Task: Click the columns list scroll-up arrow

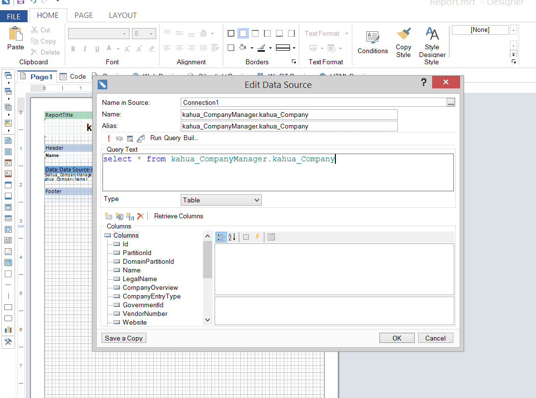Action: pos(207,236)
